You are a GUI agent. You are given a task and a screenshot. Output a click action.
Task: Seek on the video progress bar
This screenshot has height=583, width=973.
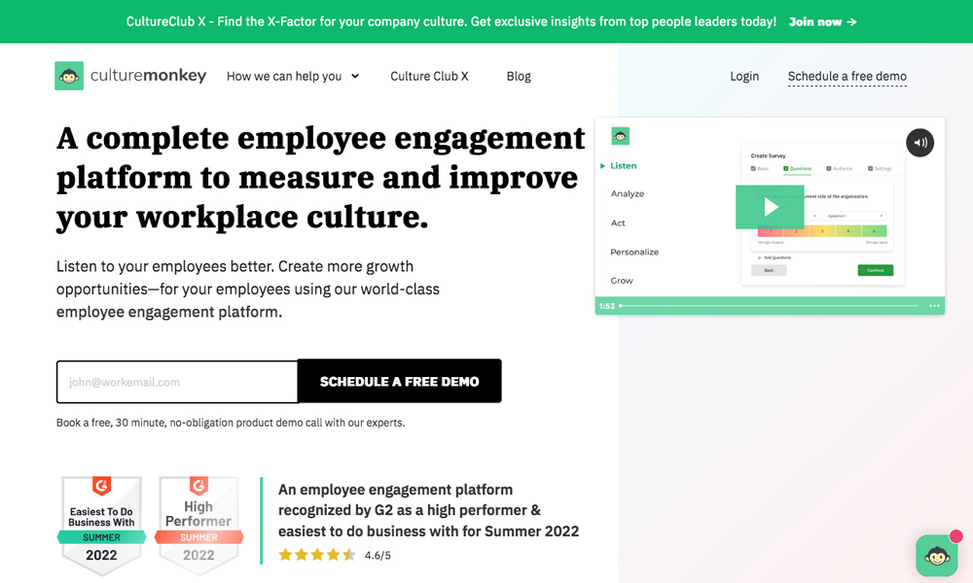point(769,306)
